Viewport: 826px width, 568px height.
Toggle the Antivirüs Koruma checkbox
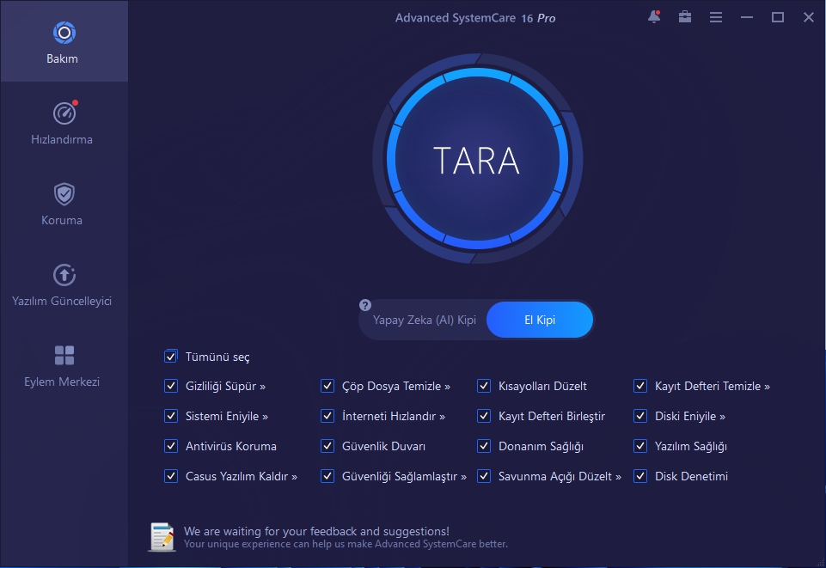click(170, 446)
